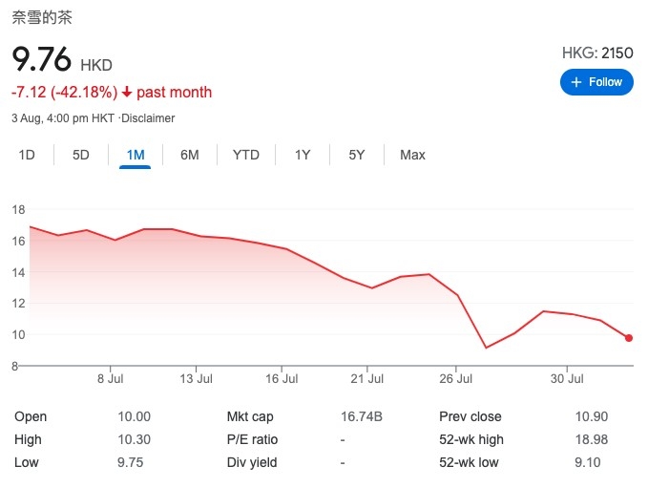Click the 26 Jul axis label

coord(456,379)
